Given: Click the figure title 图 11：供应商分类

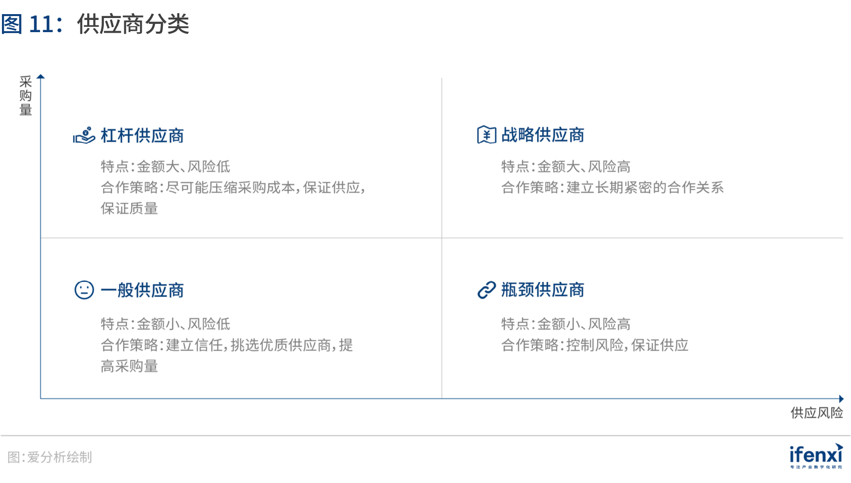Looking at the screenshot, I should coord(95,24).
